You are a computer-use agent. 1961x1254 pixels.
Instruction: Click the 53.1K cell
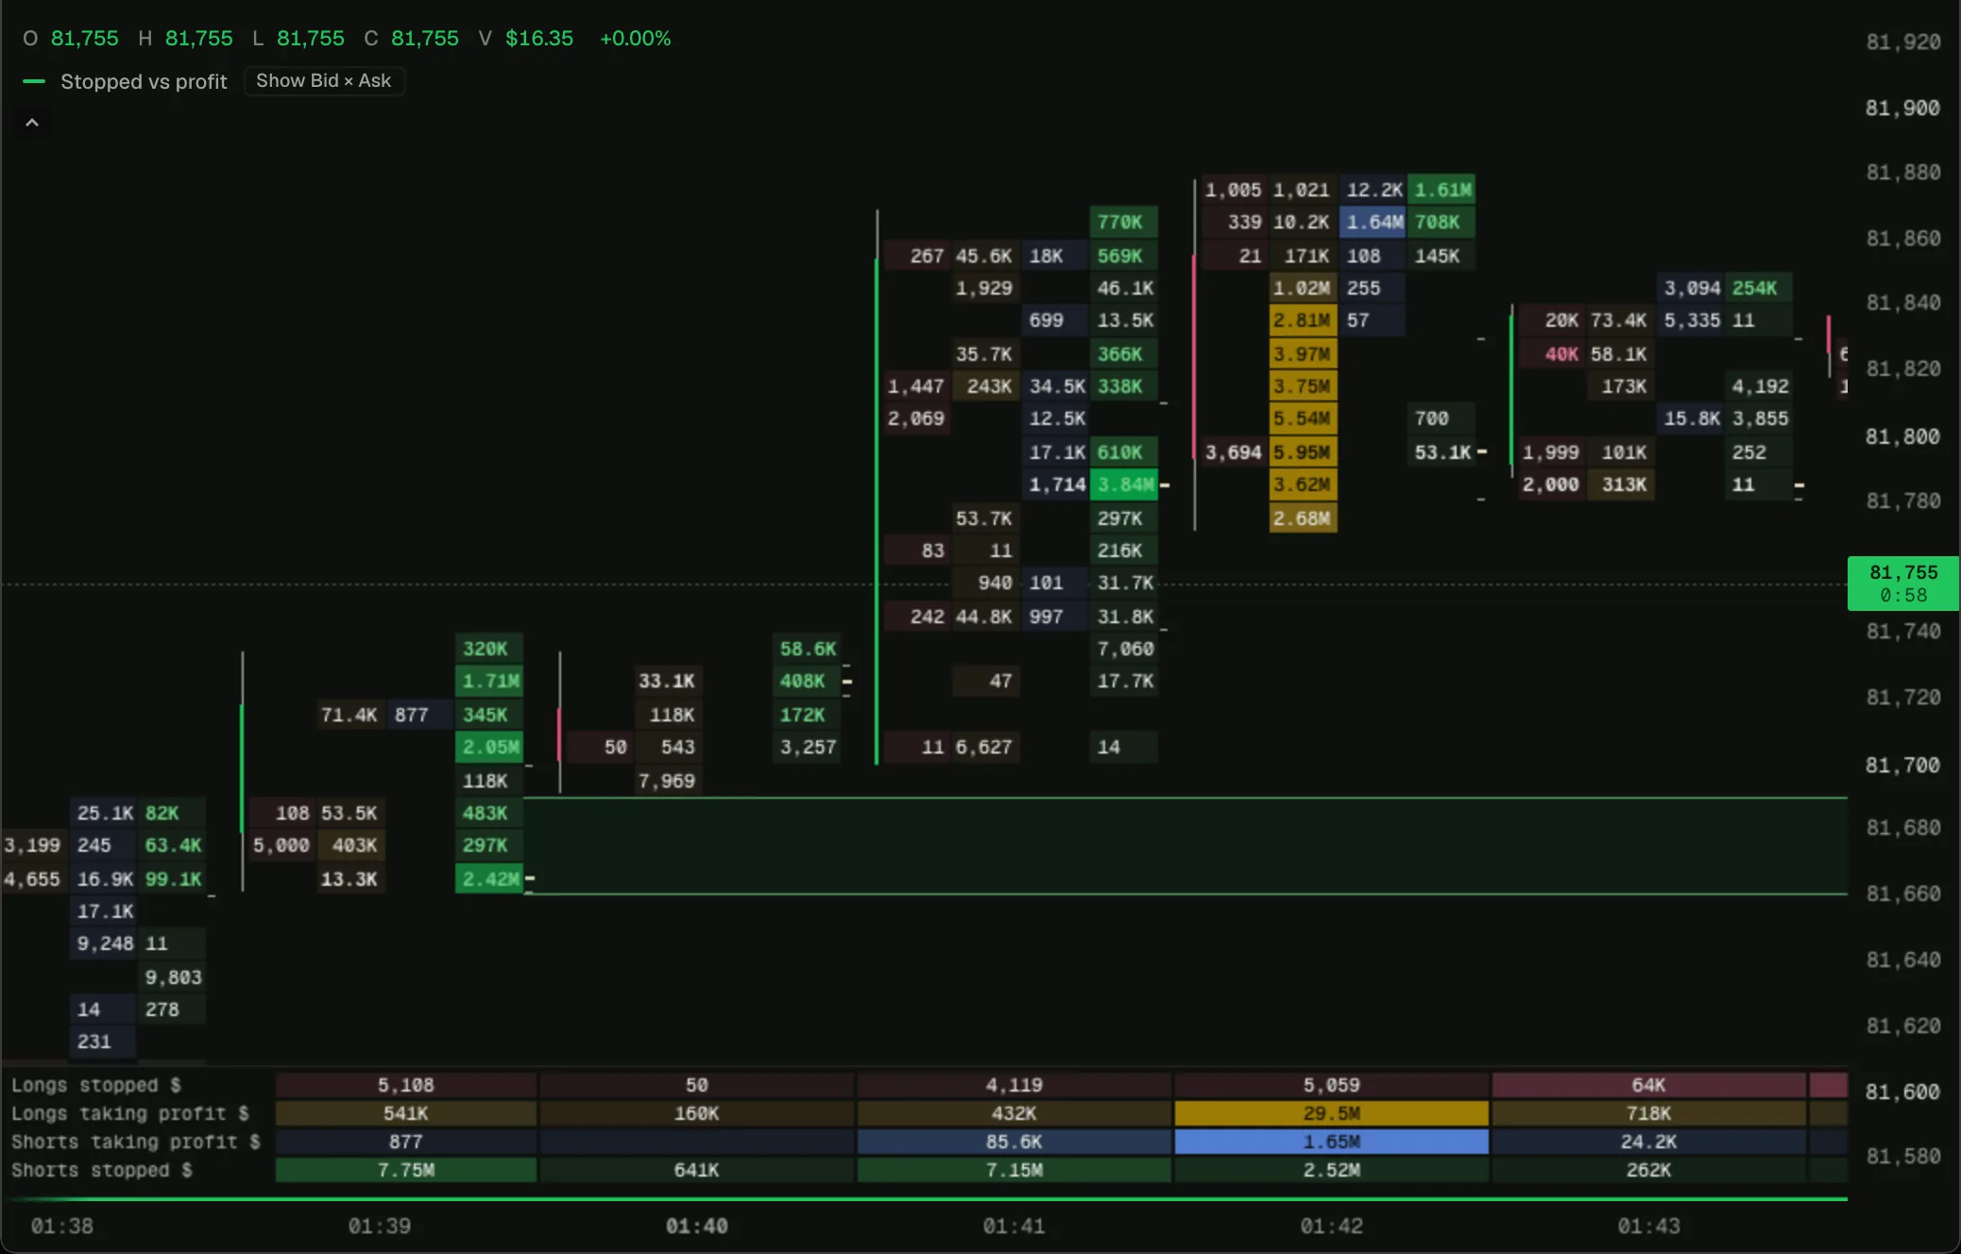click(1442, 452)
